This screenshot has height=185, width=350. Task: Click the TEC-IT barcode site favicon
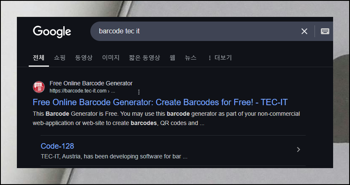pos(39,87)
